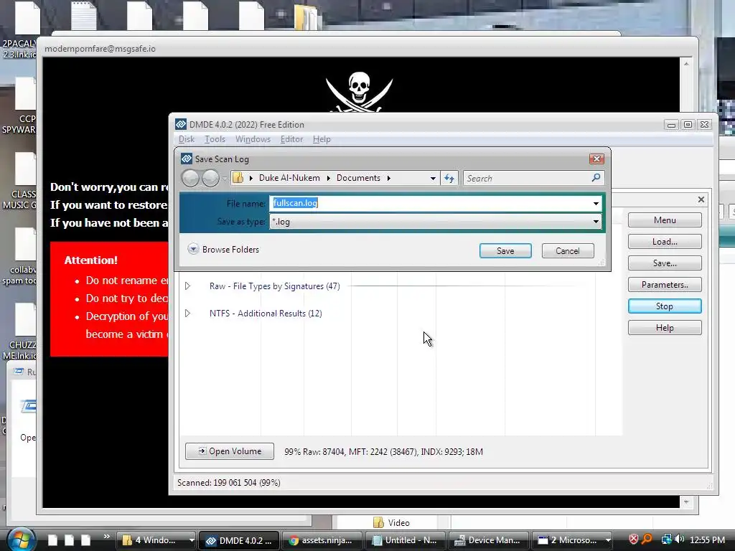The height and width of the screenshot is (551, 735).
Task: Click the volume speaker tray icon
Action: coord(680,540)
